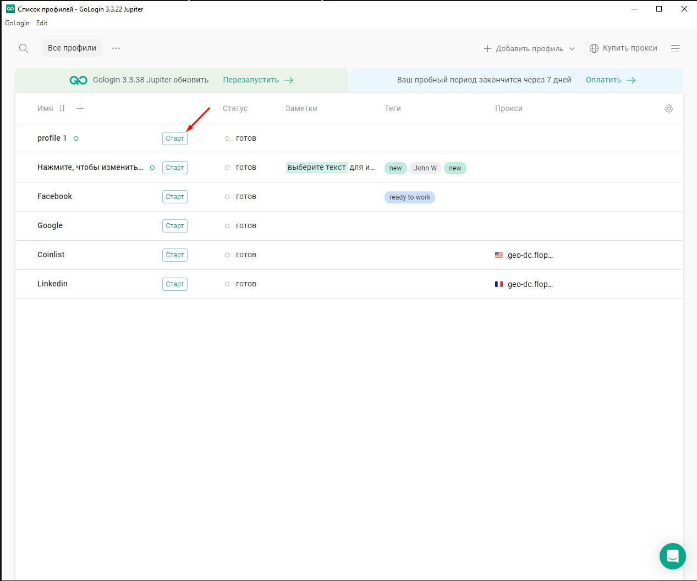Click the Перезапустить link
The width and height of the screenshot is (697, 581).
click(258, 80)
